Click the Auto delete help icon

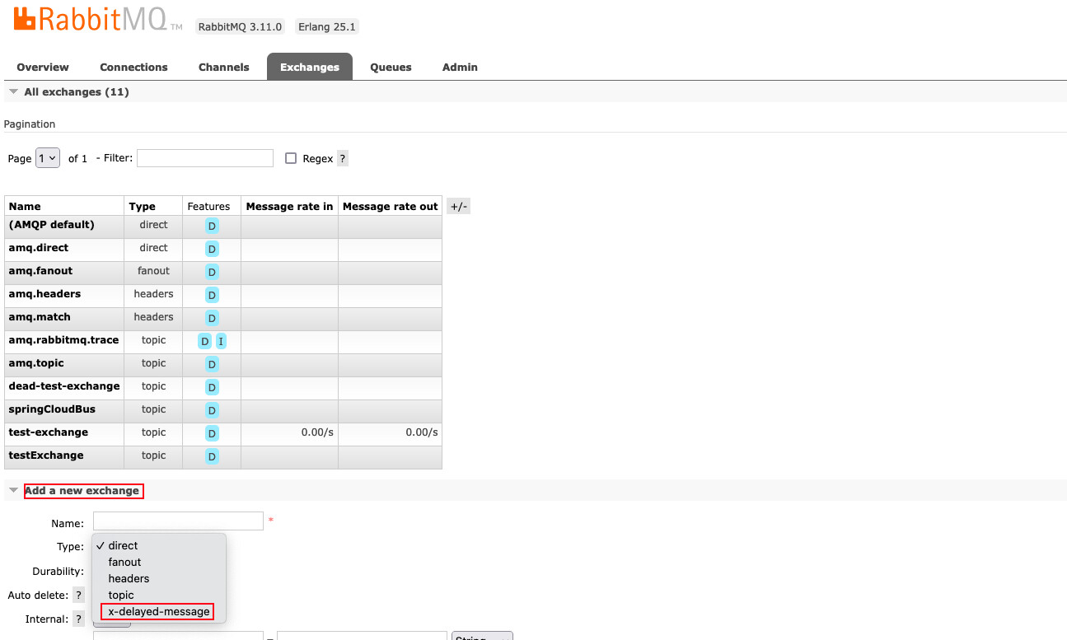[79, 595]
